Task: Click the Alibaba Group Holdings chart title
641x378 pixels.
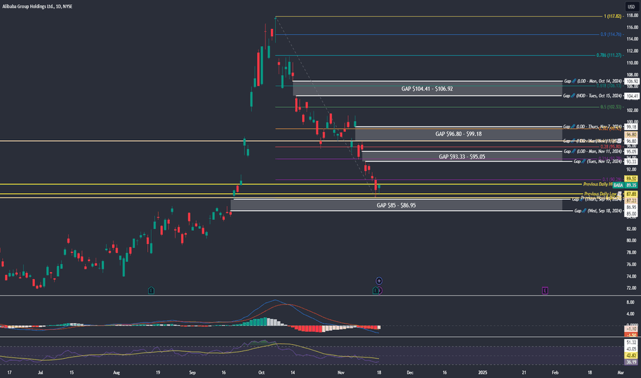Action: pyautogui.click(x=36, y=6)
